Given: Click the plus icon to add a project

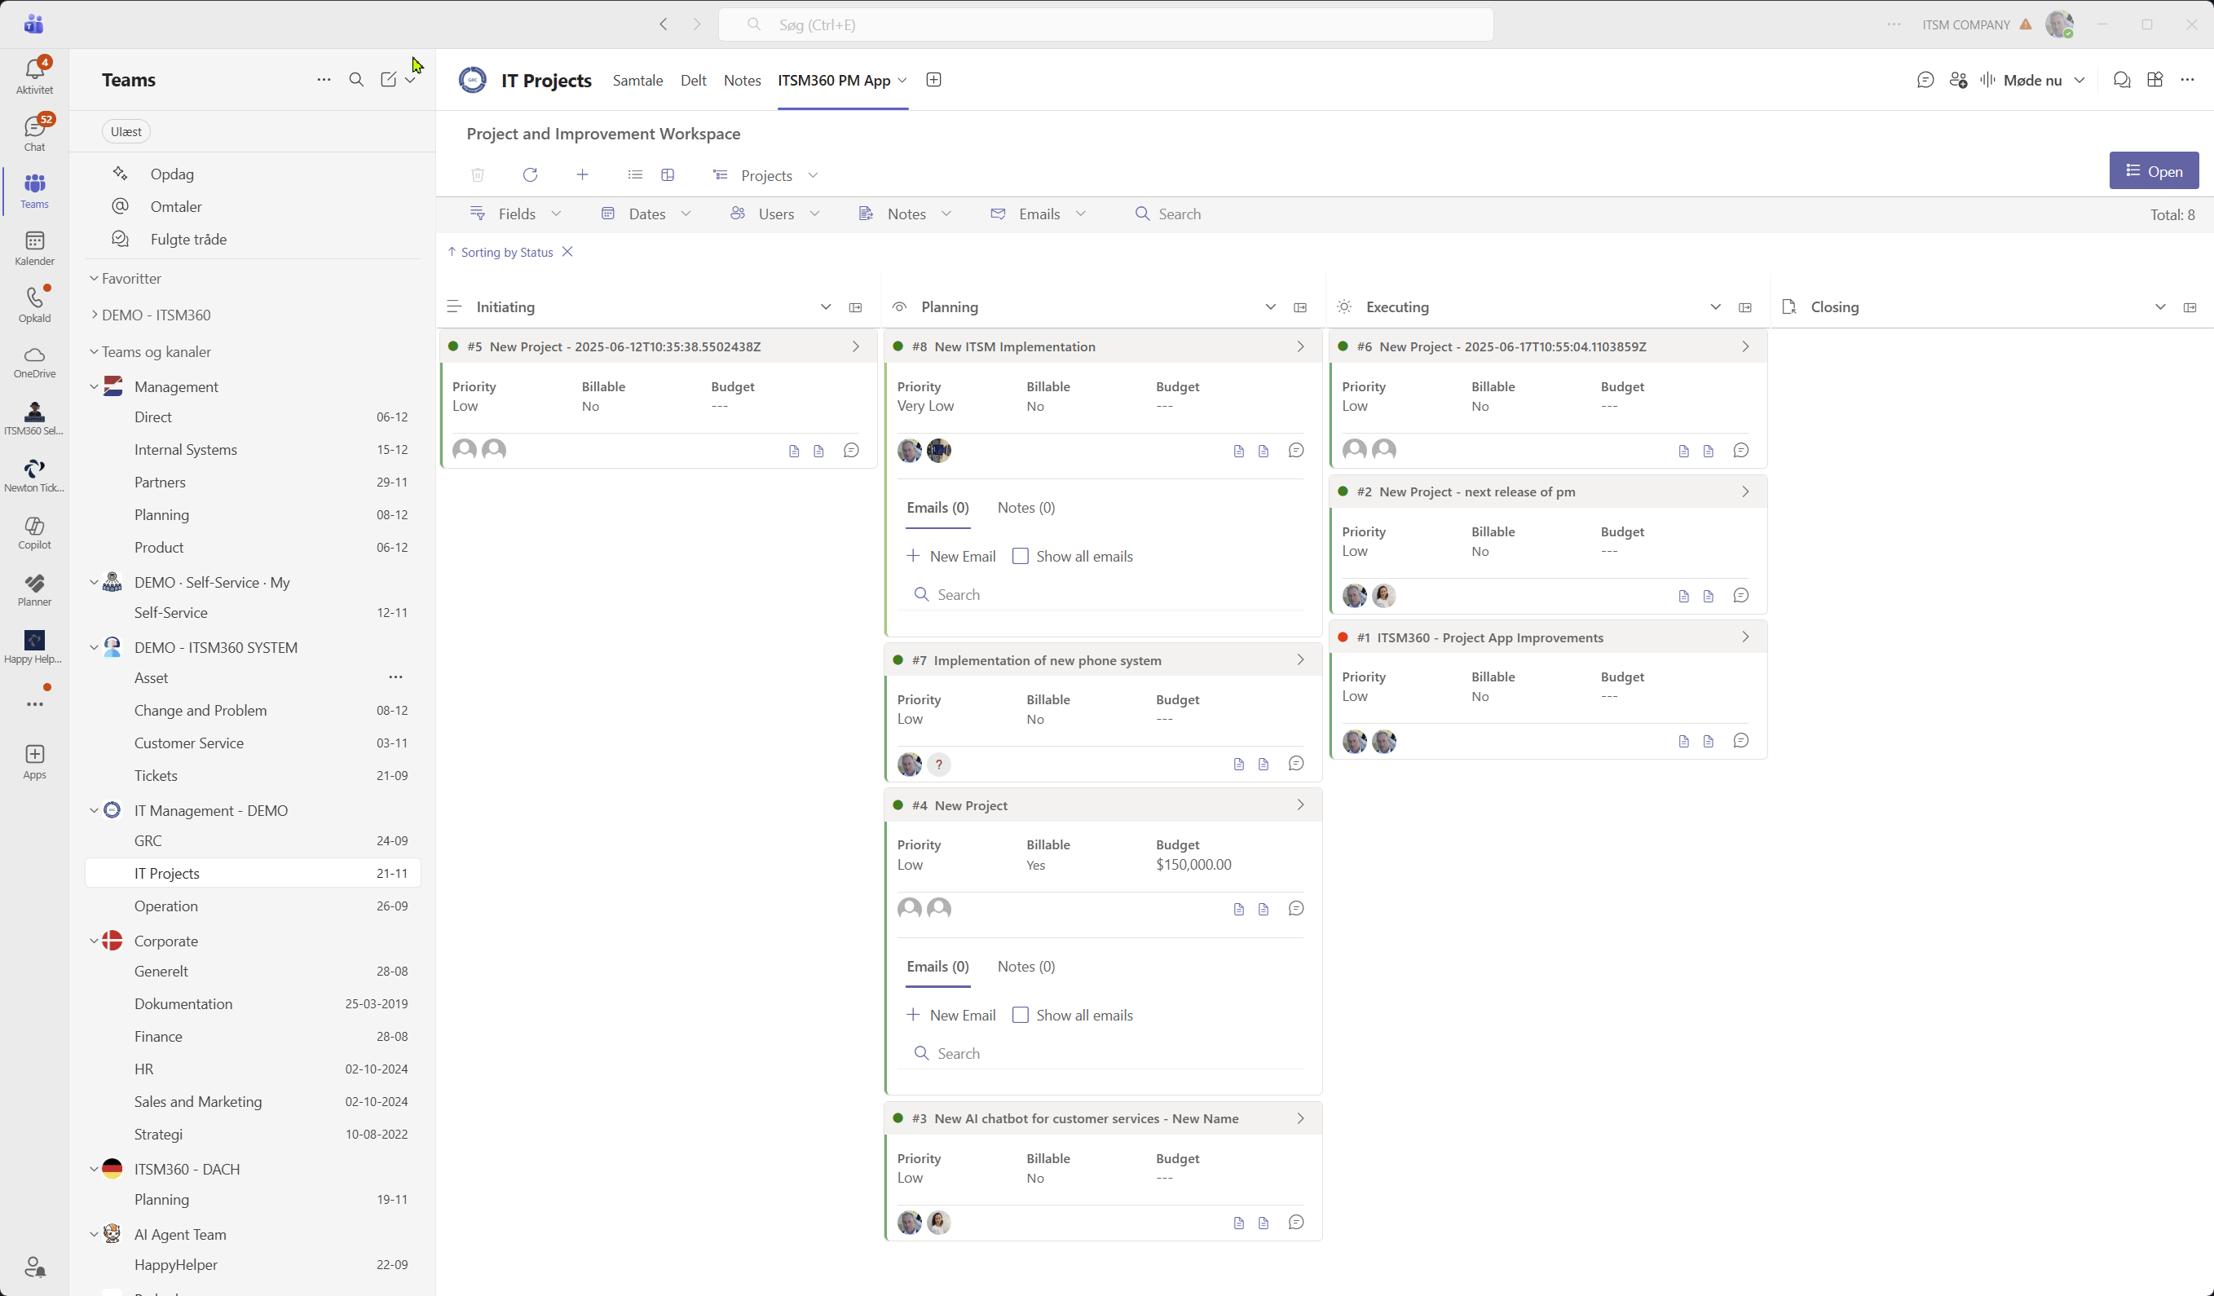Looking at the screenshot, I should [x=581, y=175].
